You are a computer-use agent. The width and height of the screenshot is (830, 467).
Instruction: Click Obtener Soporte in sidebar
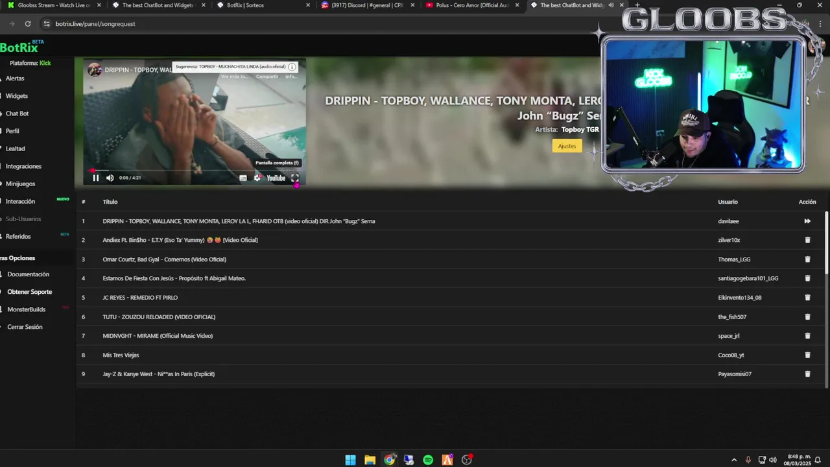[29, 292]
